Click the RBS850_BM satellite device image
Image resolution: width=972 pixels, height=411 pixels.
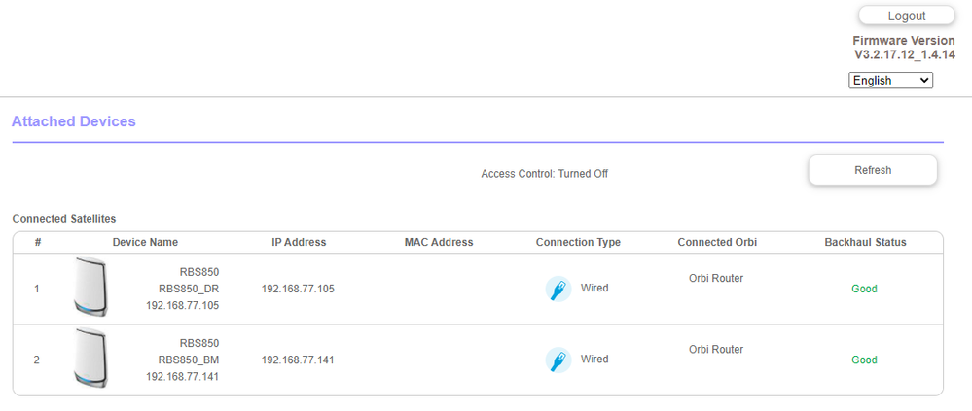click(x=90, y=360)
